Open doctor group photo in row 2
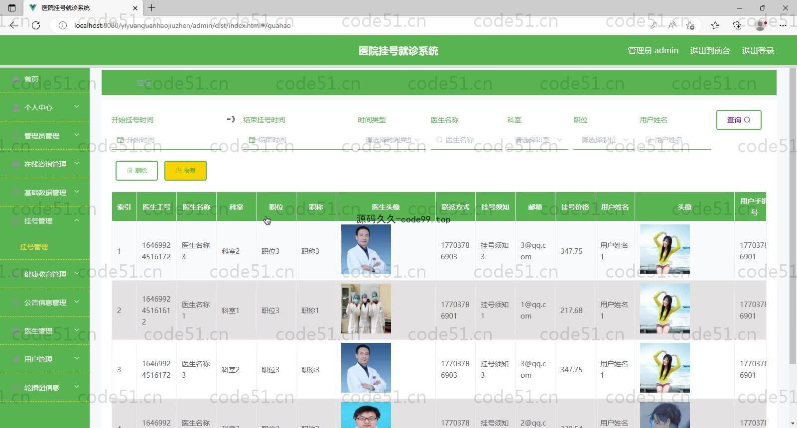Screen dimensions: 797x428 366,309
